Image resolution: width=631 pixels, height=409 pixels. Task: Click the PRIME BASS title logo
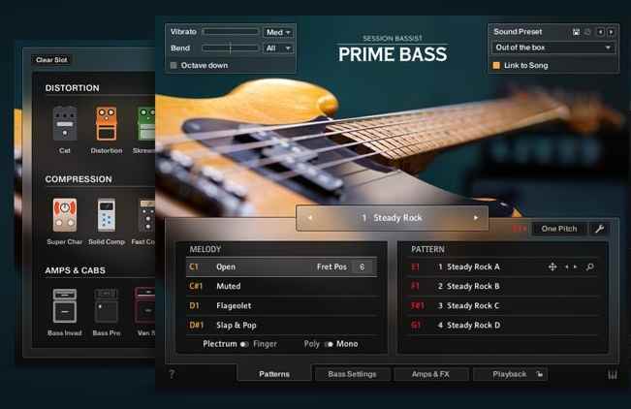coord(393,54)
